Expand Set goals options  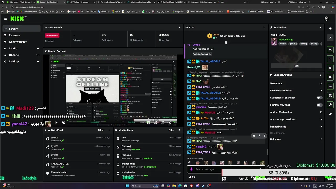point(296,139)
